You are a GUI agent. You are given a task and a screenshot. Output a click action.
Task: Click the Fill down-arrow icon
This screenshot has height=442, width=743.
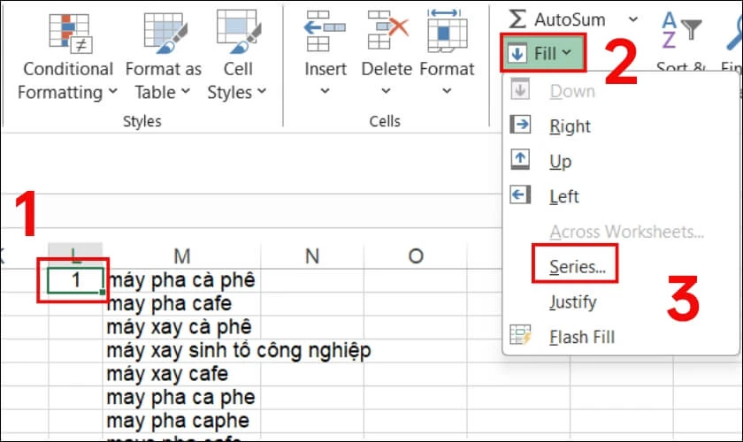517,53
